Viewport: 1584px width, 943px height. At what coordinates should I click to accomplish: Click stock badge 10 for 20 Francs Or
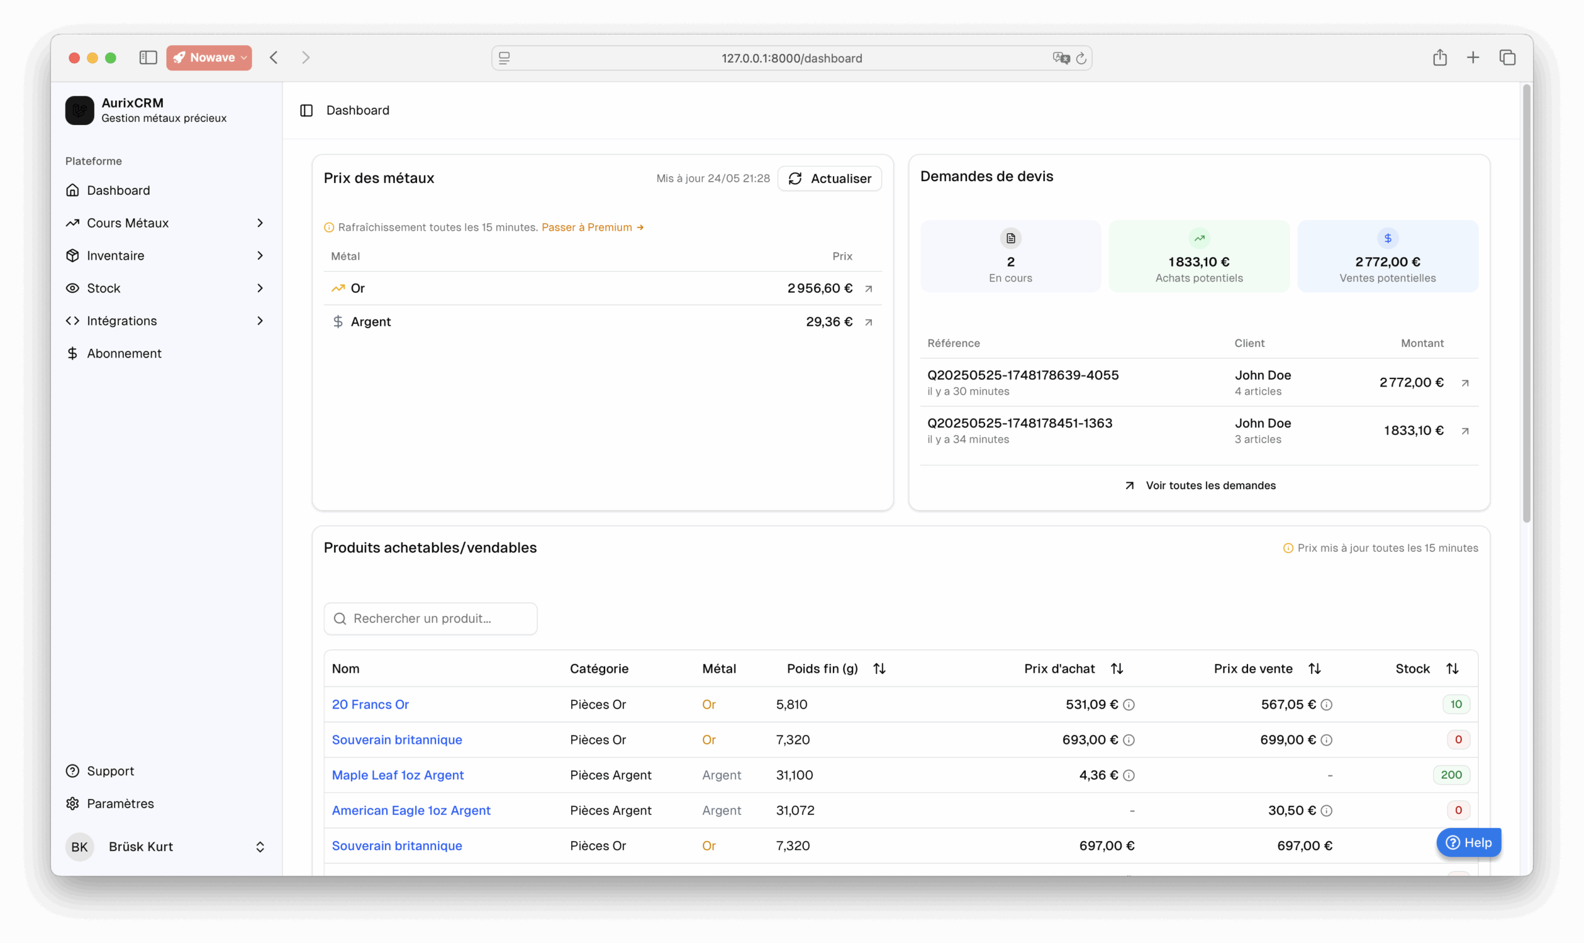click(x=1455, y=705)
